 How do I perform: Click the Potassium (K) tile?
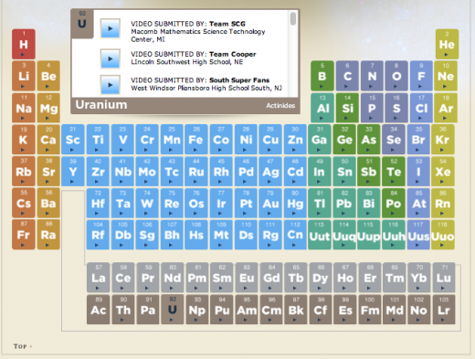point(24,140)
